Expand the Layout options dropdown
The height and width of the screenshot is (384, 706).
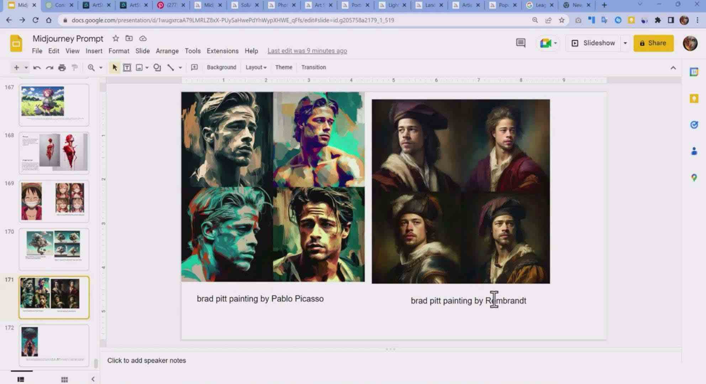pos(255,67)
